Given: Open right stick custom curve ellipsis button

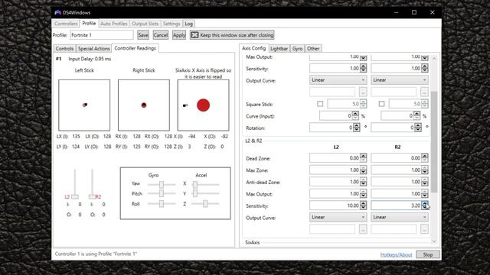Looking at the screenshot, I should click(424, 92).
